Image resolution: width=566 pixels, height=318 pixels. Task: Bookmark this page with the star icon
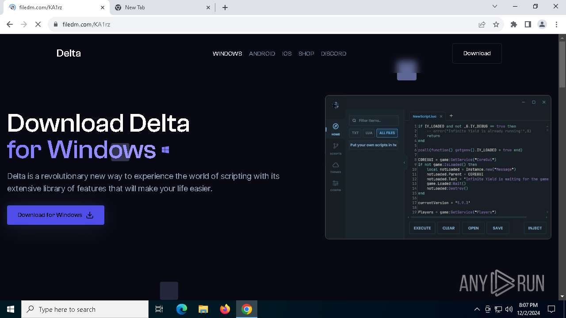point(496,24)
